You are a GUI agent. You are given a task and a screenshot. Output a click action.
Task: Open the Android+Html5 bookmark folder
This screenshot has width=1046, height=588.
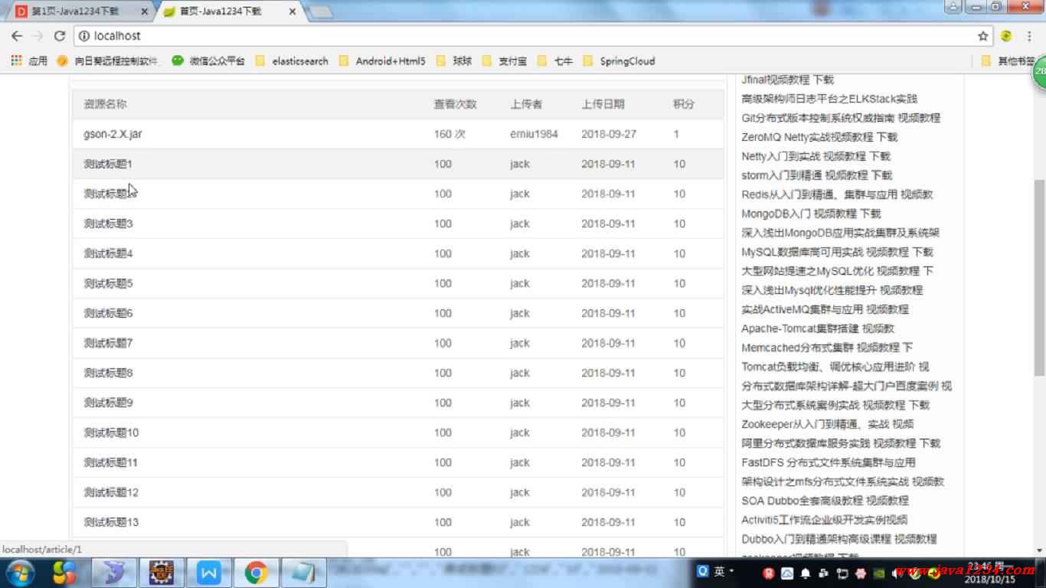pos(381,61)
